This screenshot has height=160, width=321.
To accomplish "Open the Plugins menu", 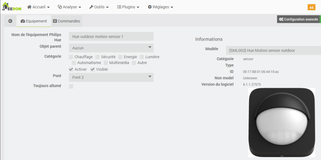I will (x=128, y=7).
